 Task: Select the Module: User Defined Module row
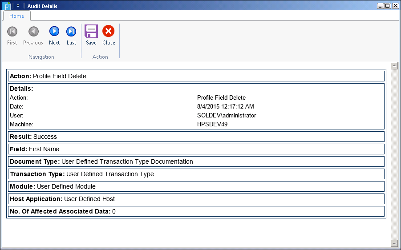(196, 186)
